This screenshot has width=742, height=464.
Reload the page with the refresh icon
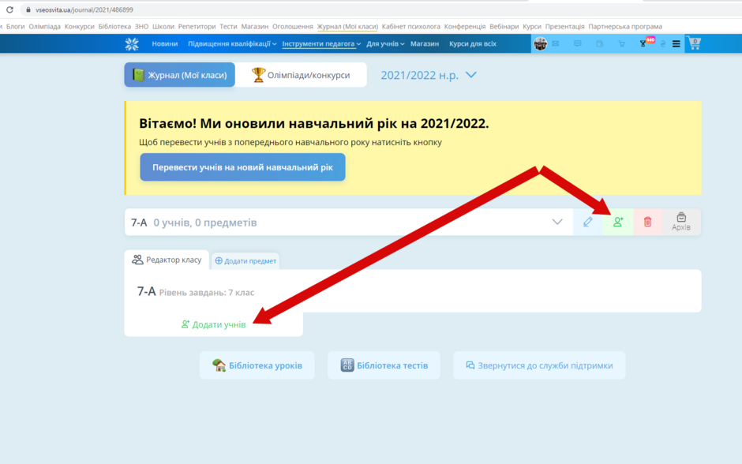click(x=9, y=9)
